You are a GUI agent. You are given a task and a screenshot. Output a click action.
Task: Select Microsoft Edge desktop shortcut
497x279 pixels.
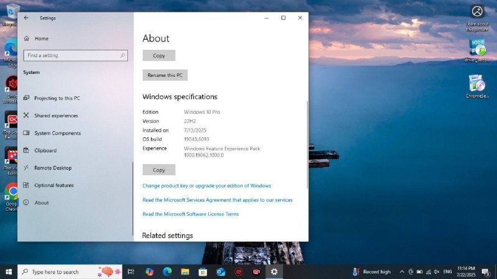[9, 53]
